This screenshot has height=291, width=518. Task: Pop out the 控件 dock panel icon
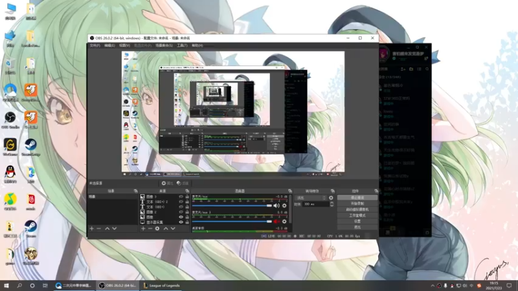point(376,191)
